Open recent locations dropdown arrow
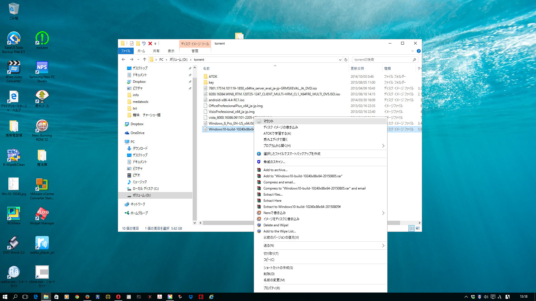The width and height of the screenshot is (536, 301). tap(138, 59)
